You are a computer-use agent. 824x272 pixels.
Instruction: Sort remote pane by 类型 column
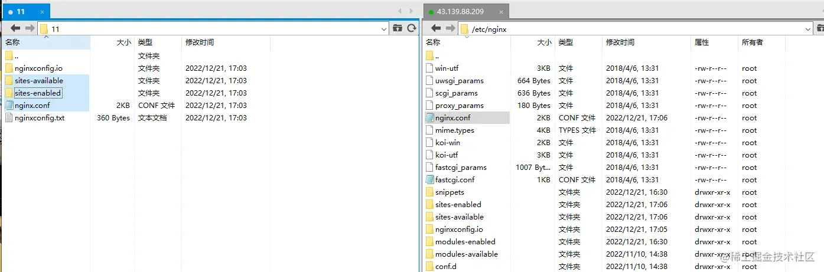coord(578,42)
